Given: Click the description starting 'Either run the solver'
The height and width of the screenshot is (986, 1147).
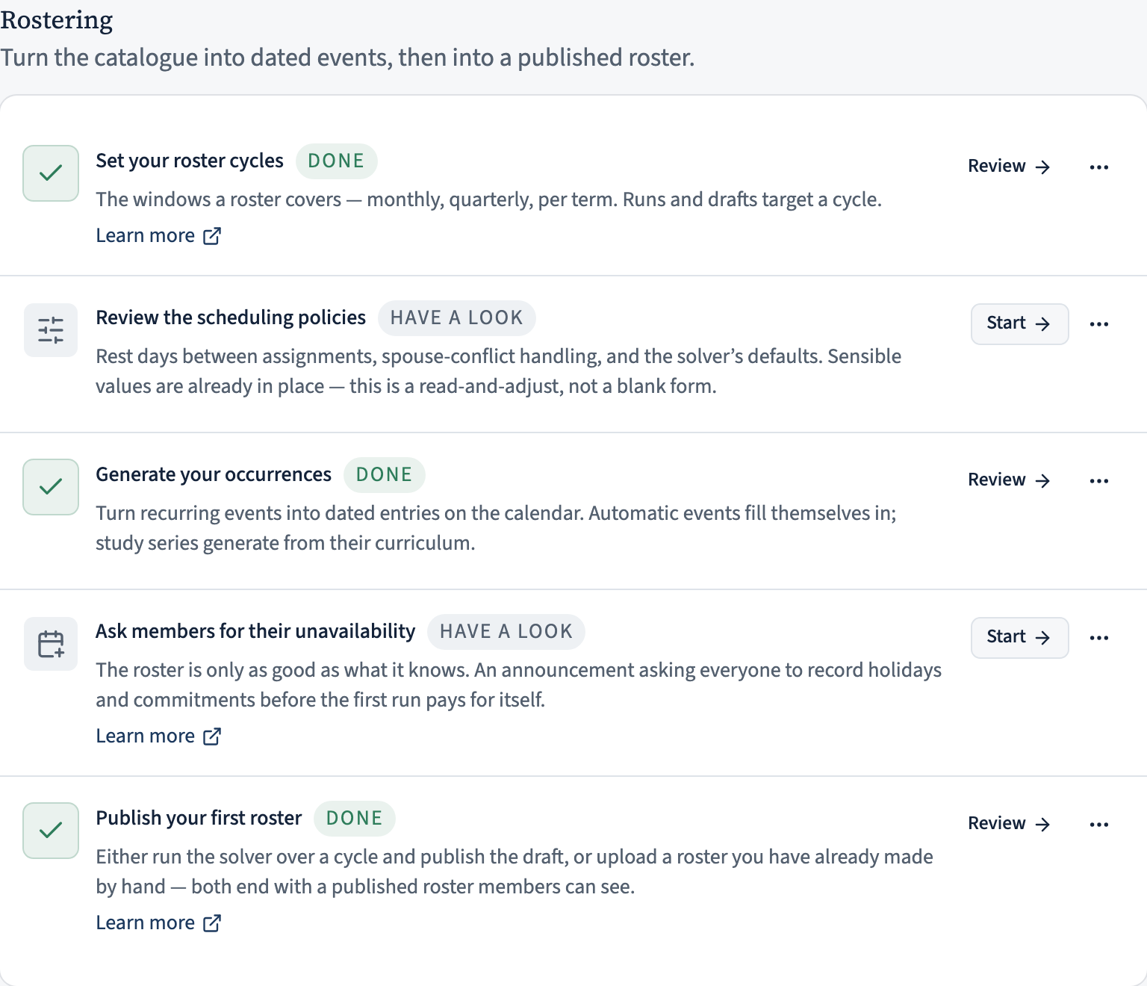Looking at the screenshot, I should pos(515,872).
